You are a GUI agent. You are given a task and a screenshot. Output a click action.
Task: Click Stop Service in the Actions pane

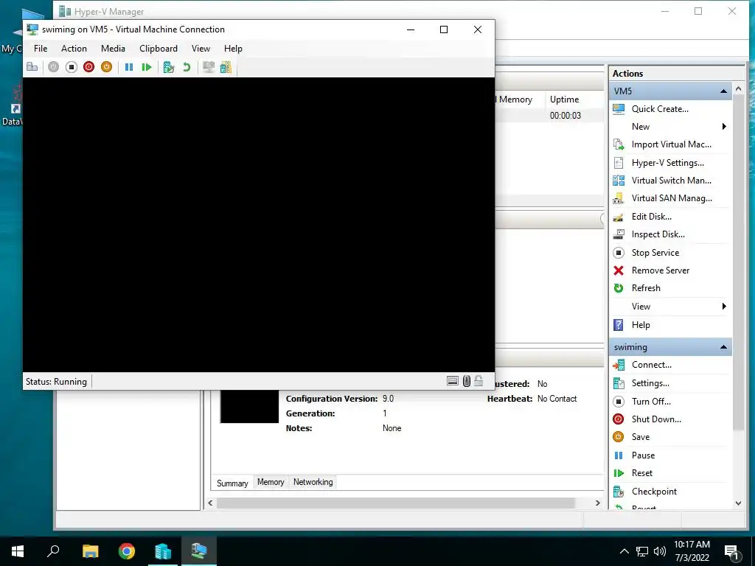click(x=655, y=253)
